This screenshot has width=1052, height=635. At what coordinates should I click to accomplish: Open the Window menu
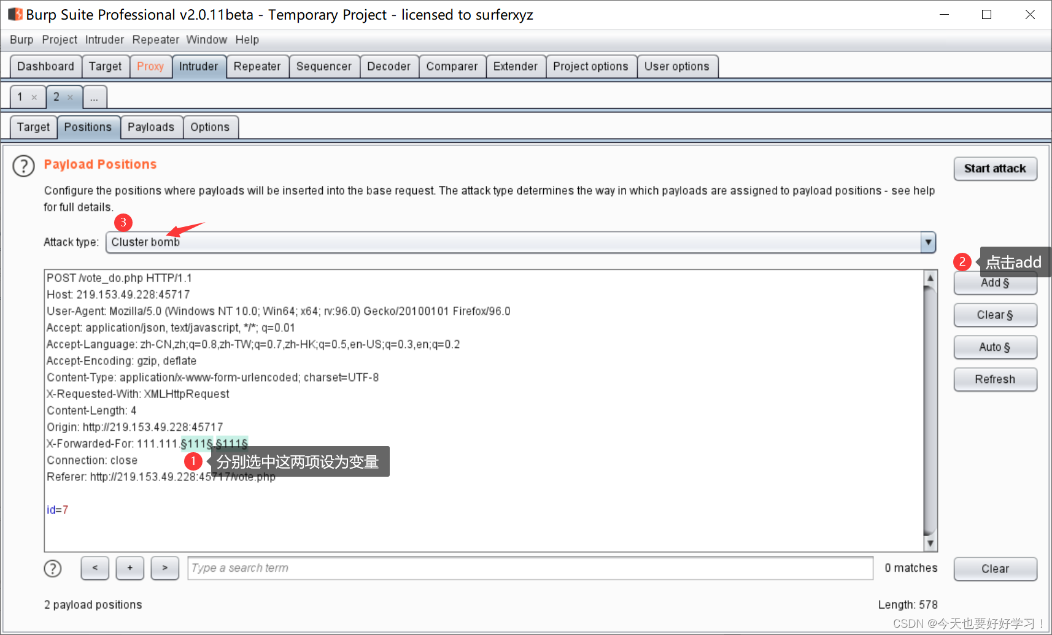click(x=207, y=40)
